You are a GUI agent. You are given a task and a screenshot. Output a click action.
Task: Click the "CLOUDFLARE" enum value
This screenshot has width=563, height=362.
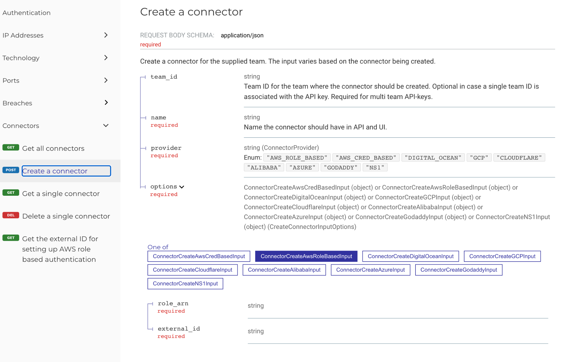click(x=519, y=158)
